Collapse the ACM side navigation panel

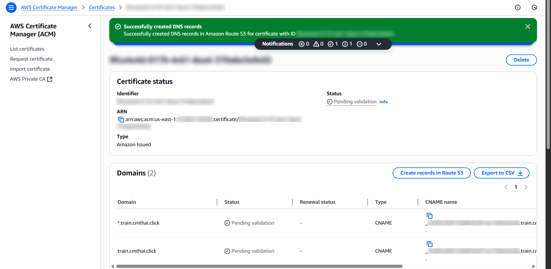pyautogui.click(x=90, y=26)
